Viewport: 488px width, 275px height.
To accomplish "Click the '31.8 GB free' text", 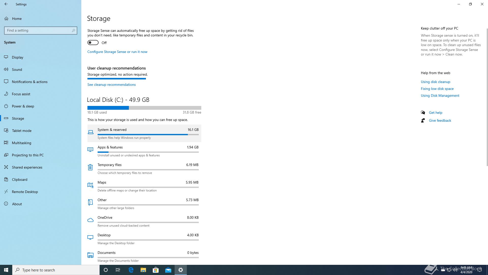I will [x=192, y=112].
